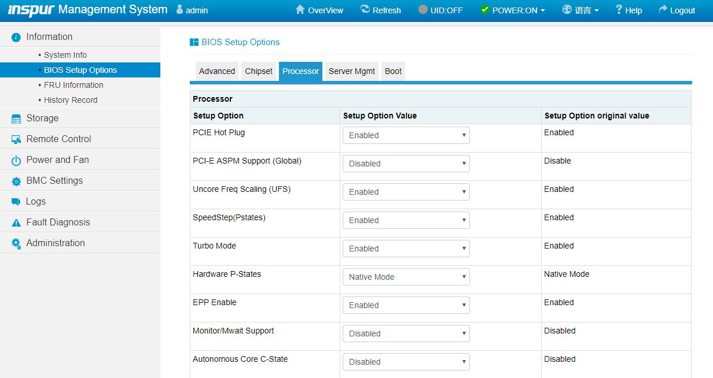This screenshot has width=713, height=378.
Task: Click the Information sidebar info icon
Action: click(x=16, y=37)
